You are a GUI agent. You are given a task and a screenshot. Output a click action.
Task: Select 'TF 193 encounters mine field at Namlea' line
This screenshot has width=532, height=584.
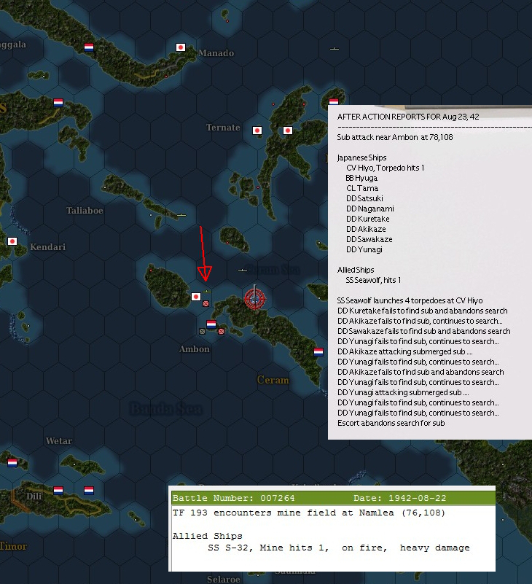[x=309, y=513]
